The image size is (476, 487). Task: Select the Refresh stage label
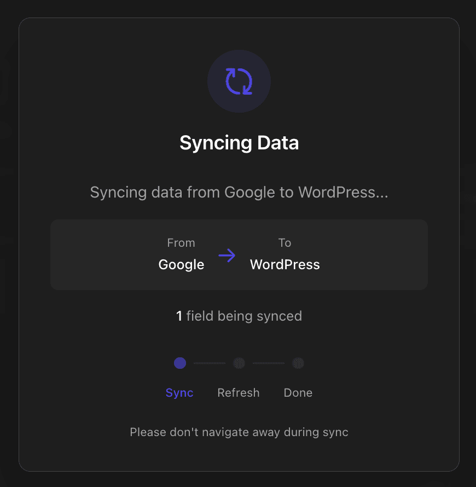[x=239, y=392]
